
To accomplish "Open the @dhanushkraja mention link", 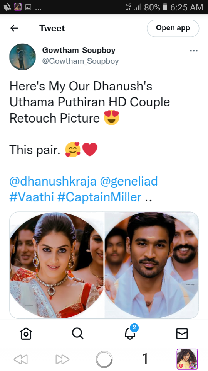I will 53,182.
